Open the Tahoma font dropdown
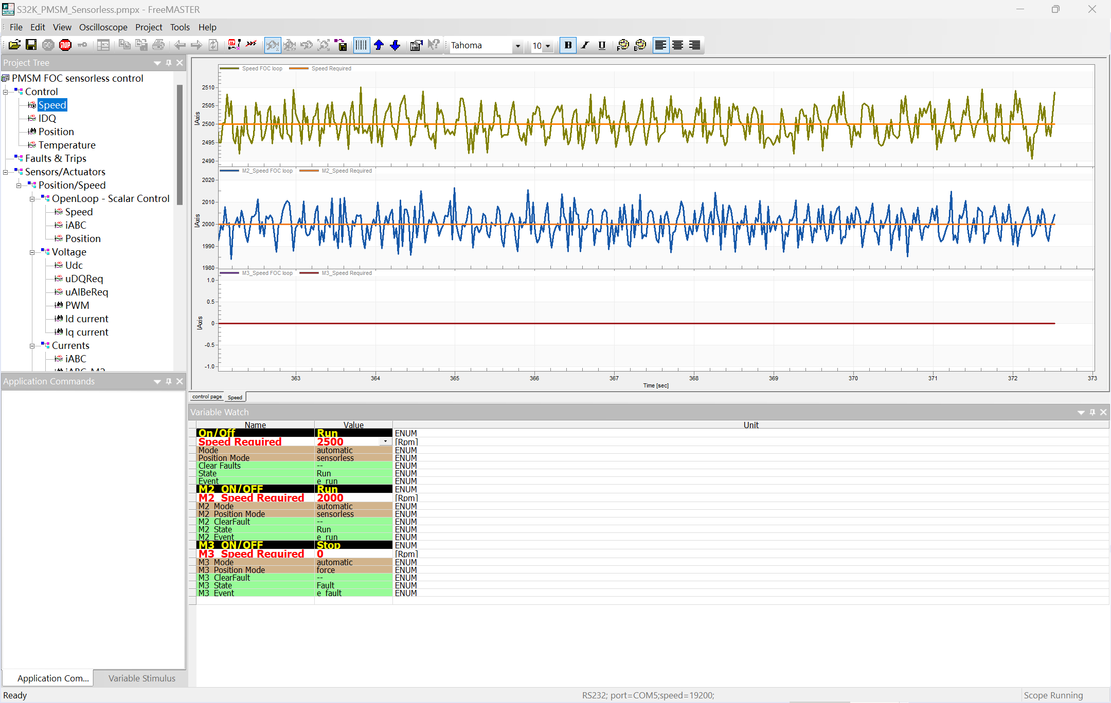 [x=517, y=46]
